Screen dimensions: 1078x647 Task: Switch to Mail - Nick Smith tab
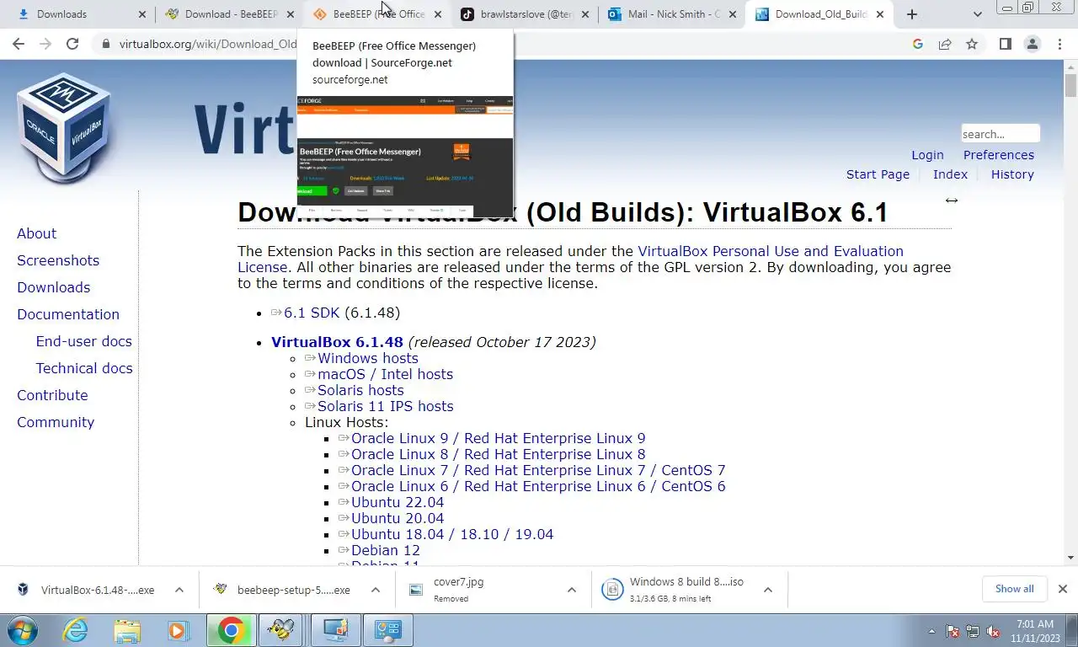[672, 14]
